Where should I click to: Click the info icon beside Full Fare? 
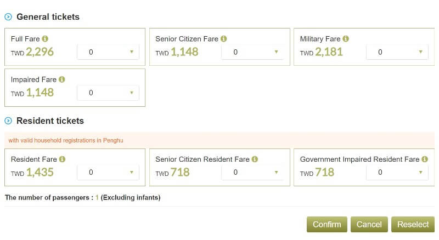point(45,39)
